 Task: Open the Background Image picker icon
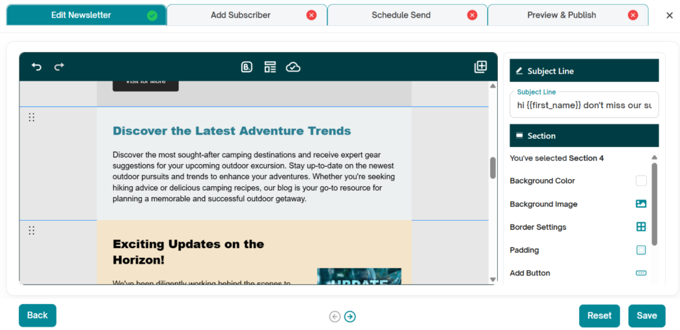coord(641,204)
